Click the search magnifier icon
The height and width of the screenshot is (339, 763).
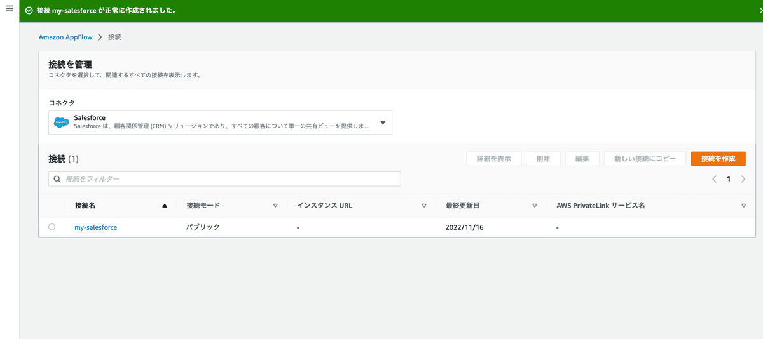pyautogui.click(x=57, y=180)
